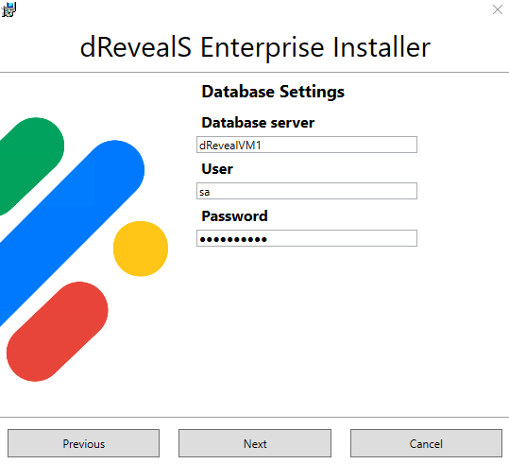Click the User label

(217, 169)
